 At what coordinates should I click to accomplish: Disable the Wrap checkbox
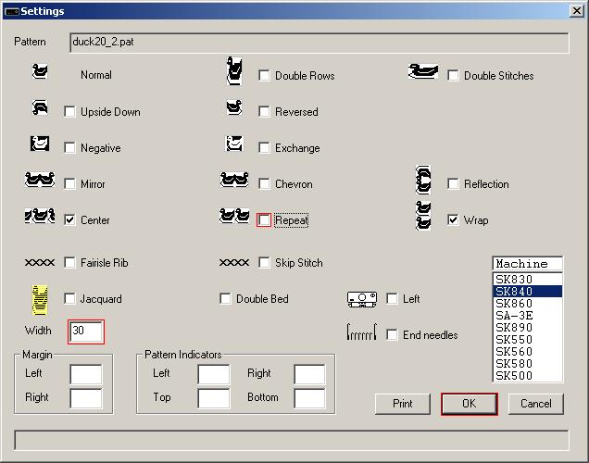pyautogui.click(x=454, y=220)
